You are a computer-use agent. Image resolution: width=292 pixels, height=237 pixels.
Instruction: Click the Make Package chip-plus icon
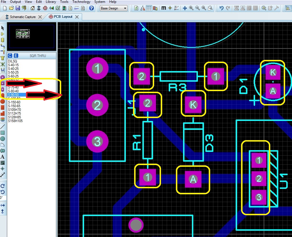[x=270, y=8]
